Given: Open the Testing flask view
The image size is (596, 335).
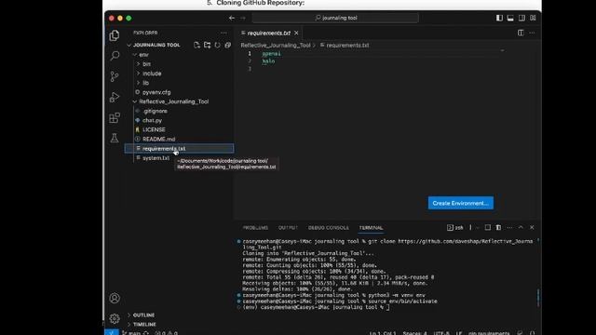Looking at the screenshot, I should click(x=115, y=138).
